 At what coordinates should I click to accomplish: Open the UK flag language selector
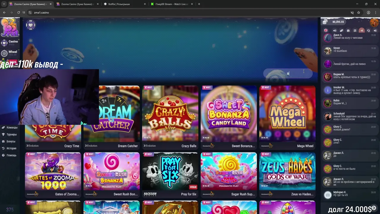click(326, 31)
